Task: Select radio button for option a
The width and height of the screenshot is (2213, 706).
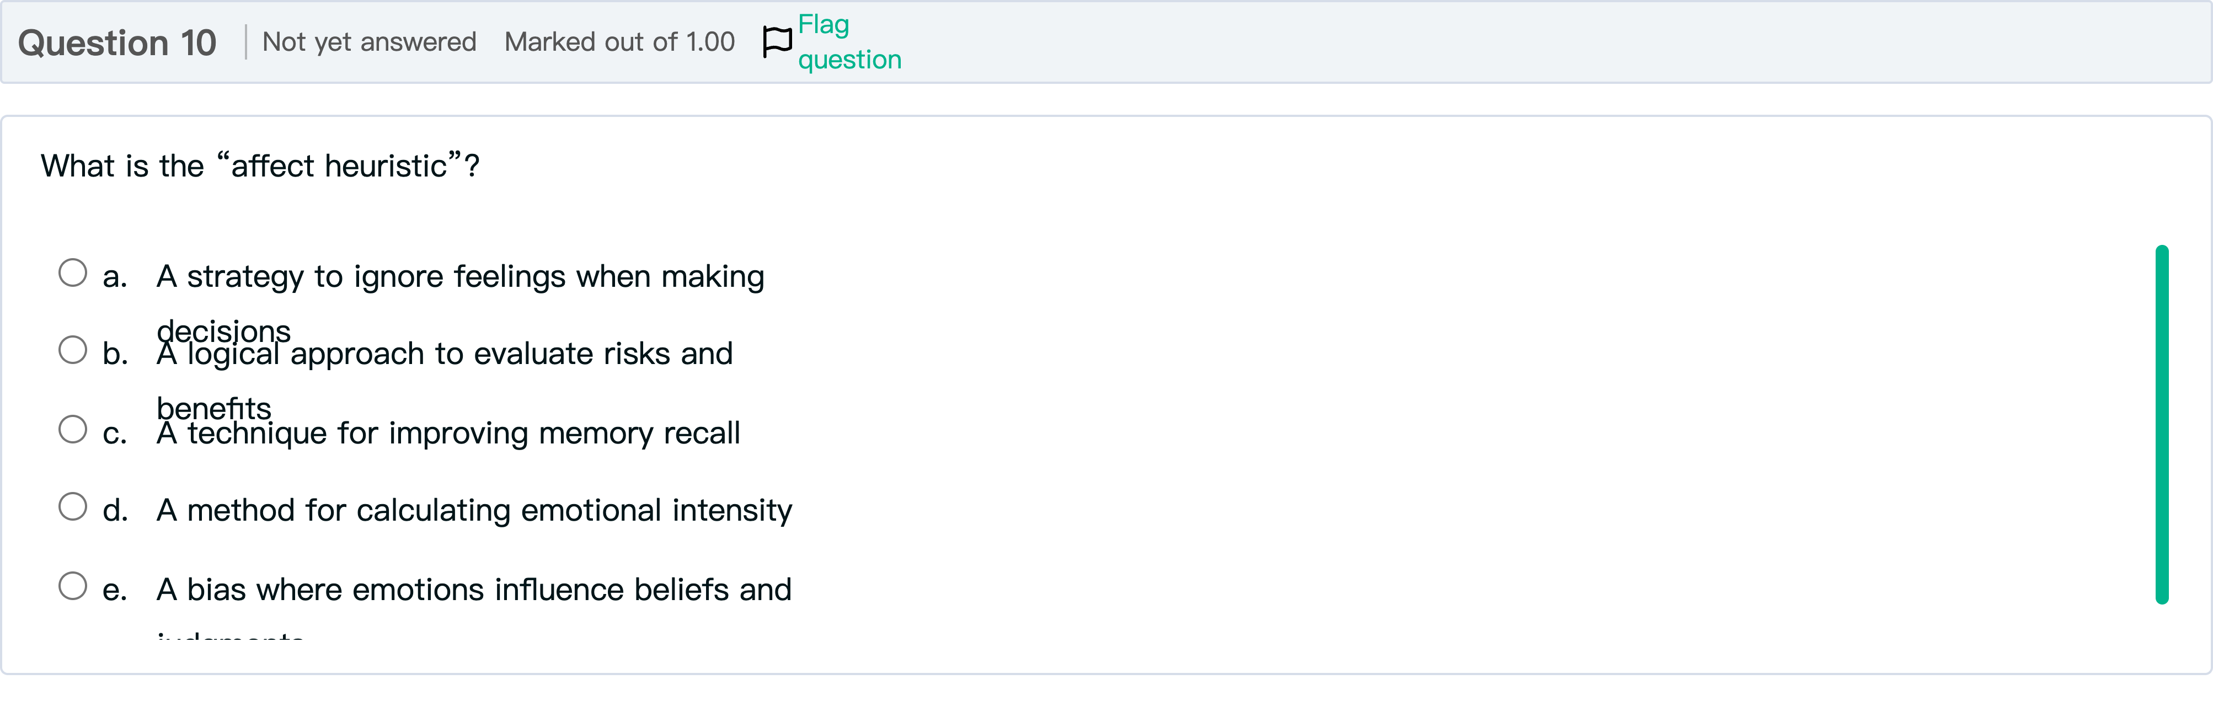Action: [73, 273]
